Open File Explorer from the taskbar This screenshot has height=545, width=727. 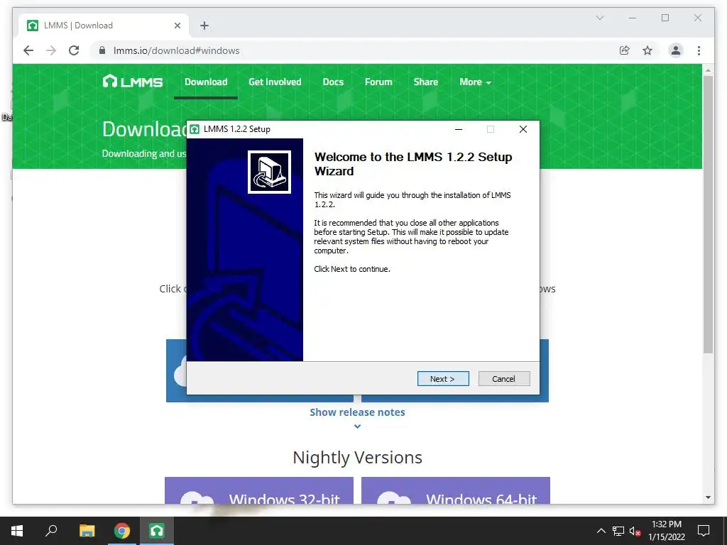tap(87, 531)
